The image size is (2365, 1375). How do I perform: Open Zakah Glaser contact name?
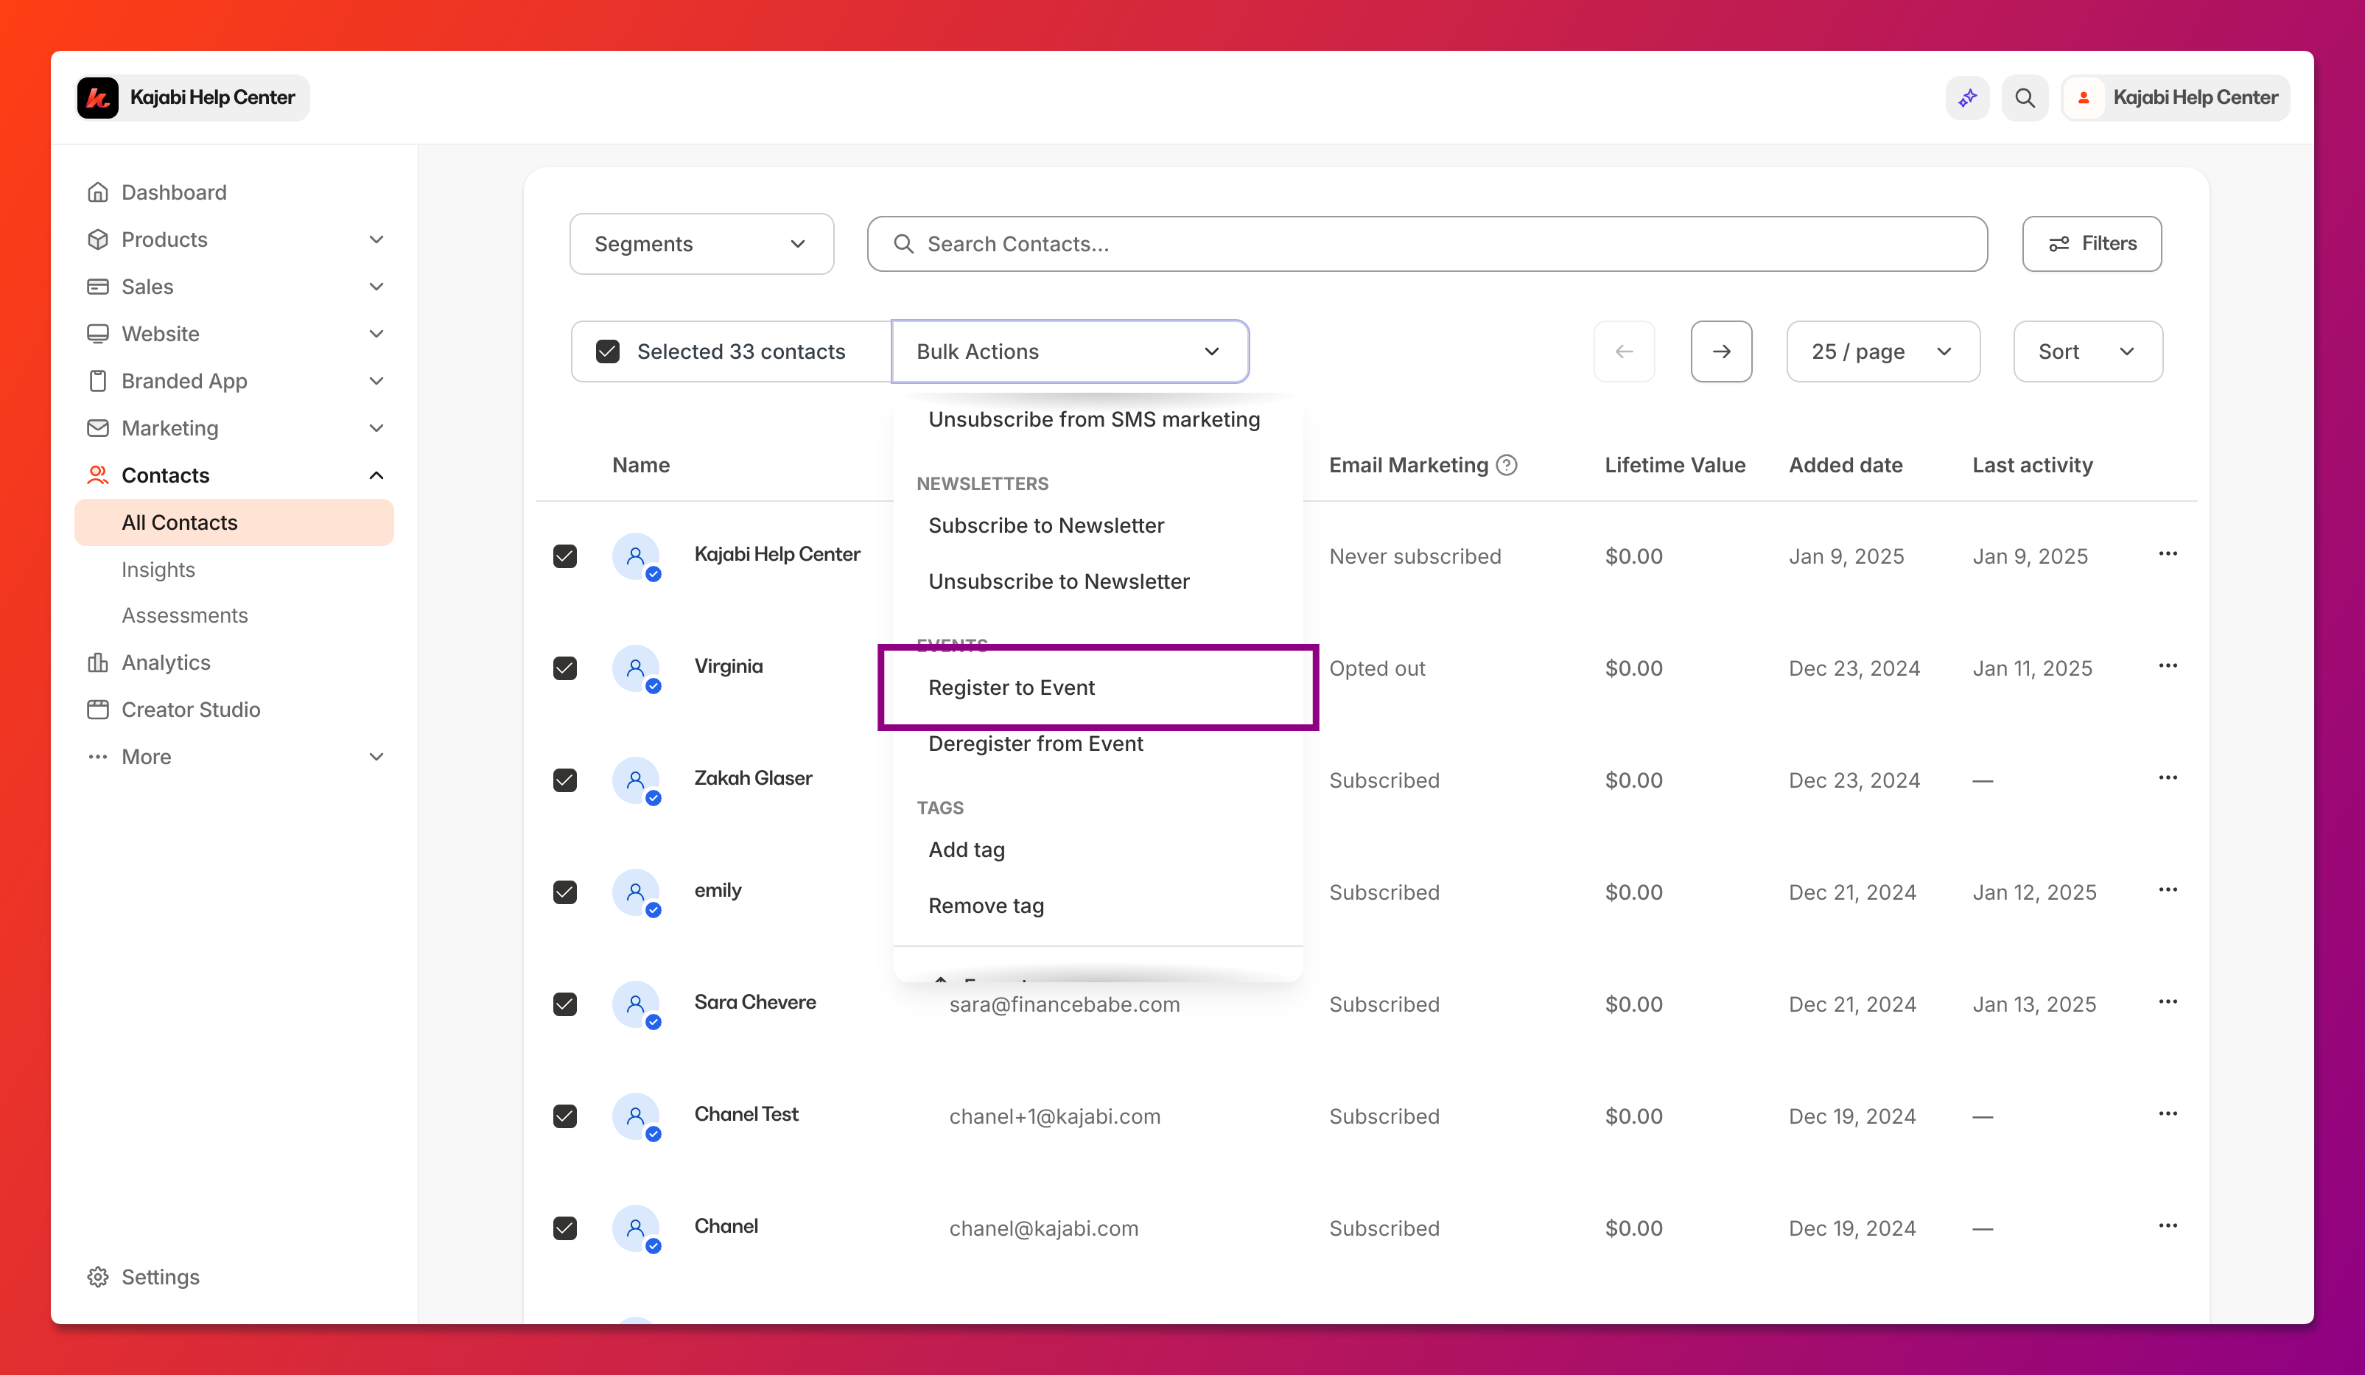[753, 778]
